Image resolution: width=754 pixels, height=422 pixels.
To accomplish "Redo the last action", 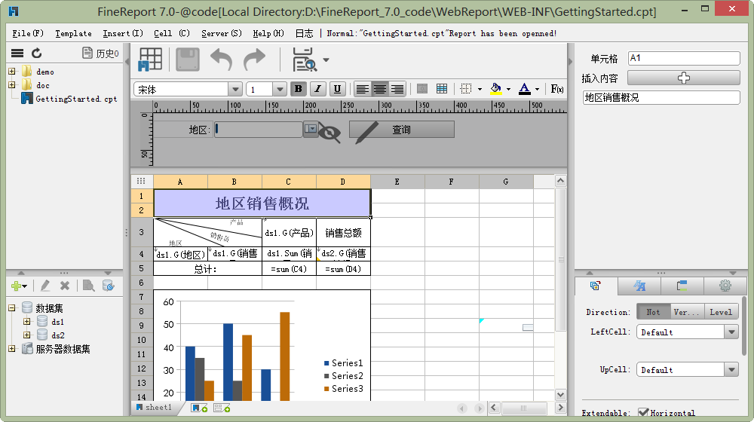I will click(x=254, y=60).
